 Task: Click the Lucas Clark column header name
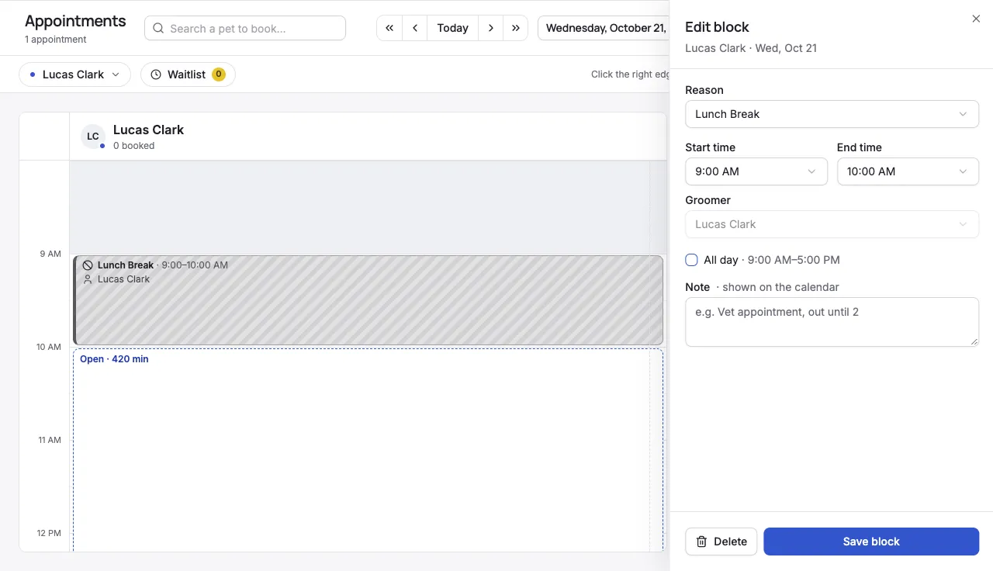point(148,130)
